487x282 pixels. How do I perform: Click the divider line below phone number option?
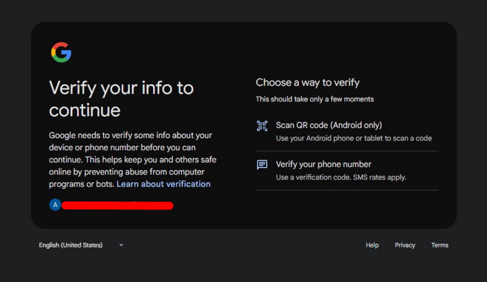(347, 190)
